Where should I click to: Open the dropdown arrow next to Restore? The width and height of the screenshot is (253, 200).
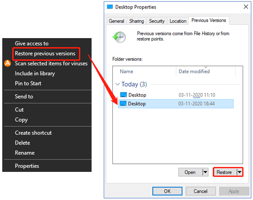coord(239,172)
